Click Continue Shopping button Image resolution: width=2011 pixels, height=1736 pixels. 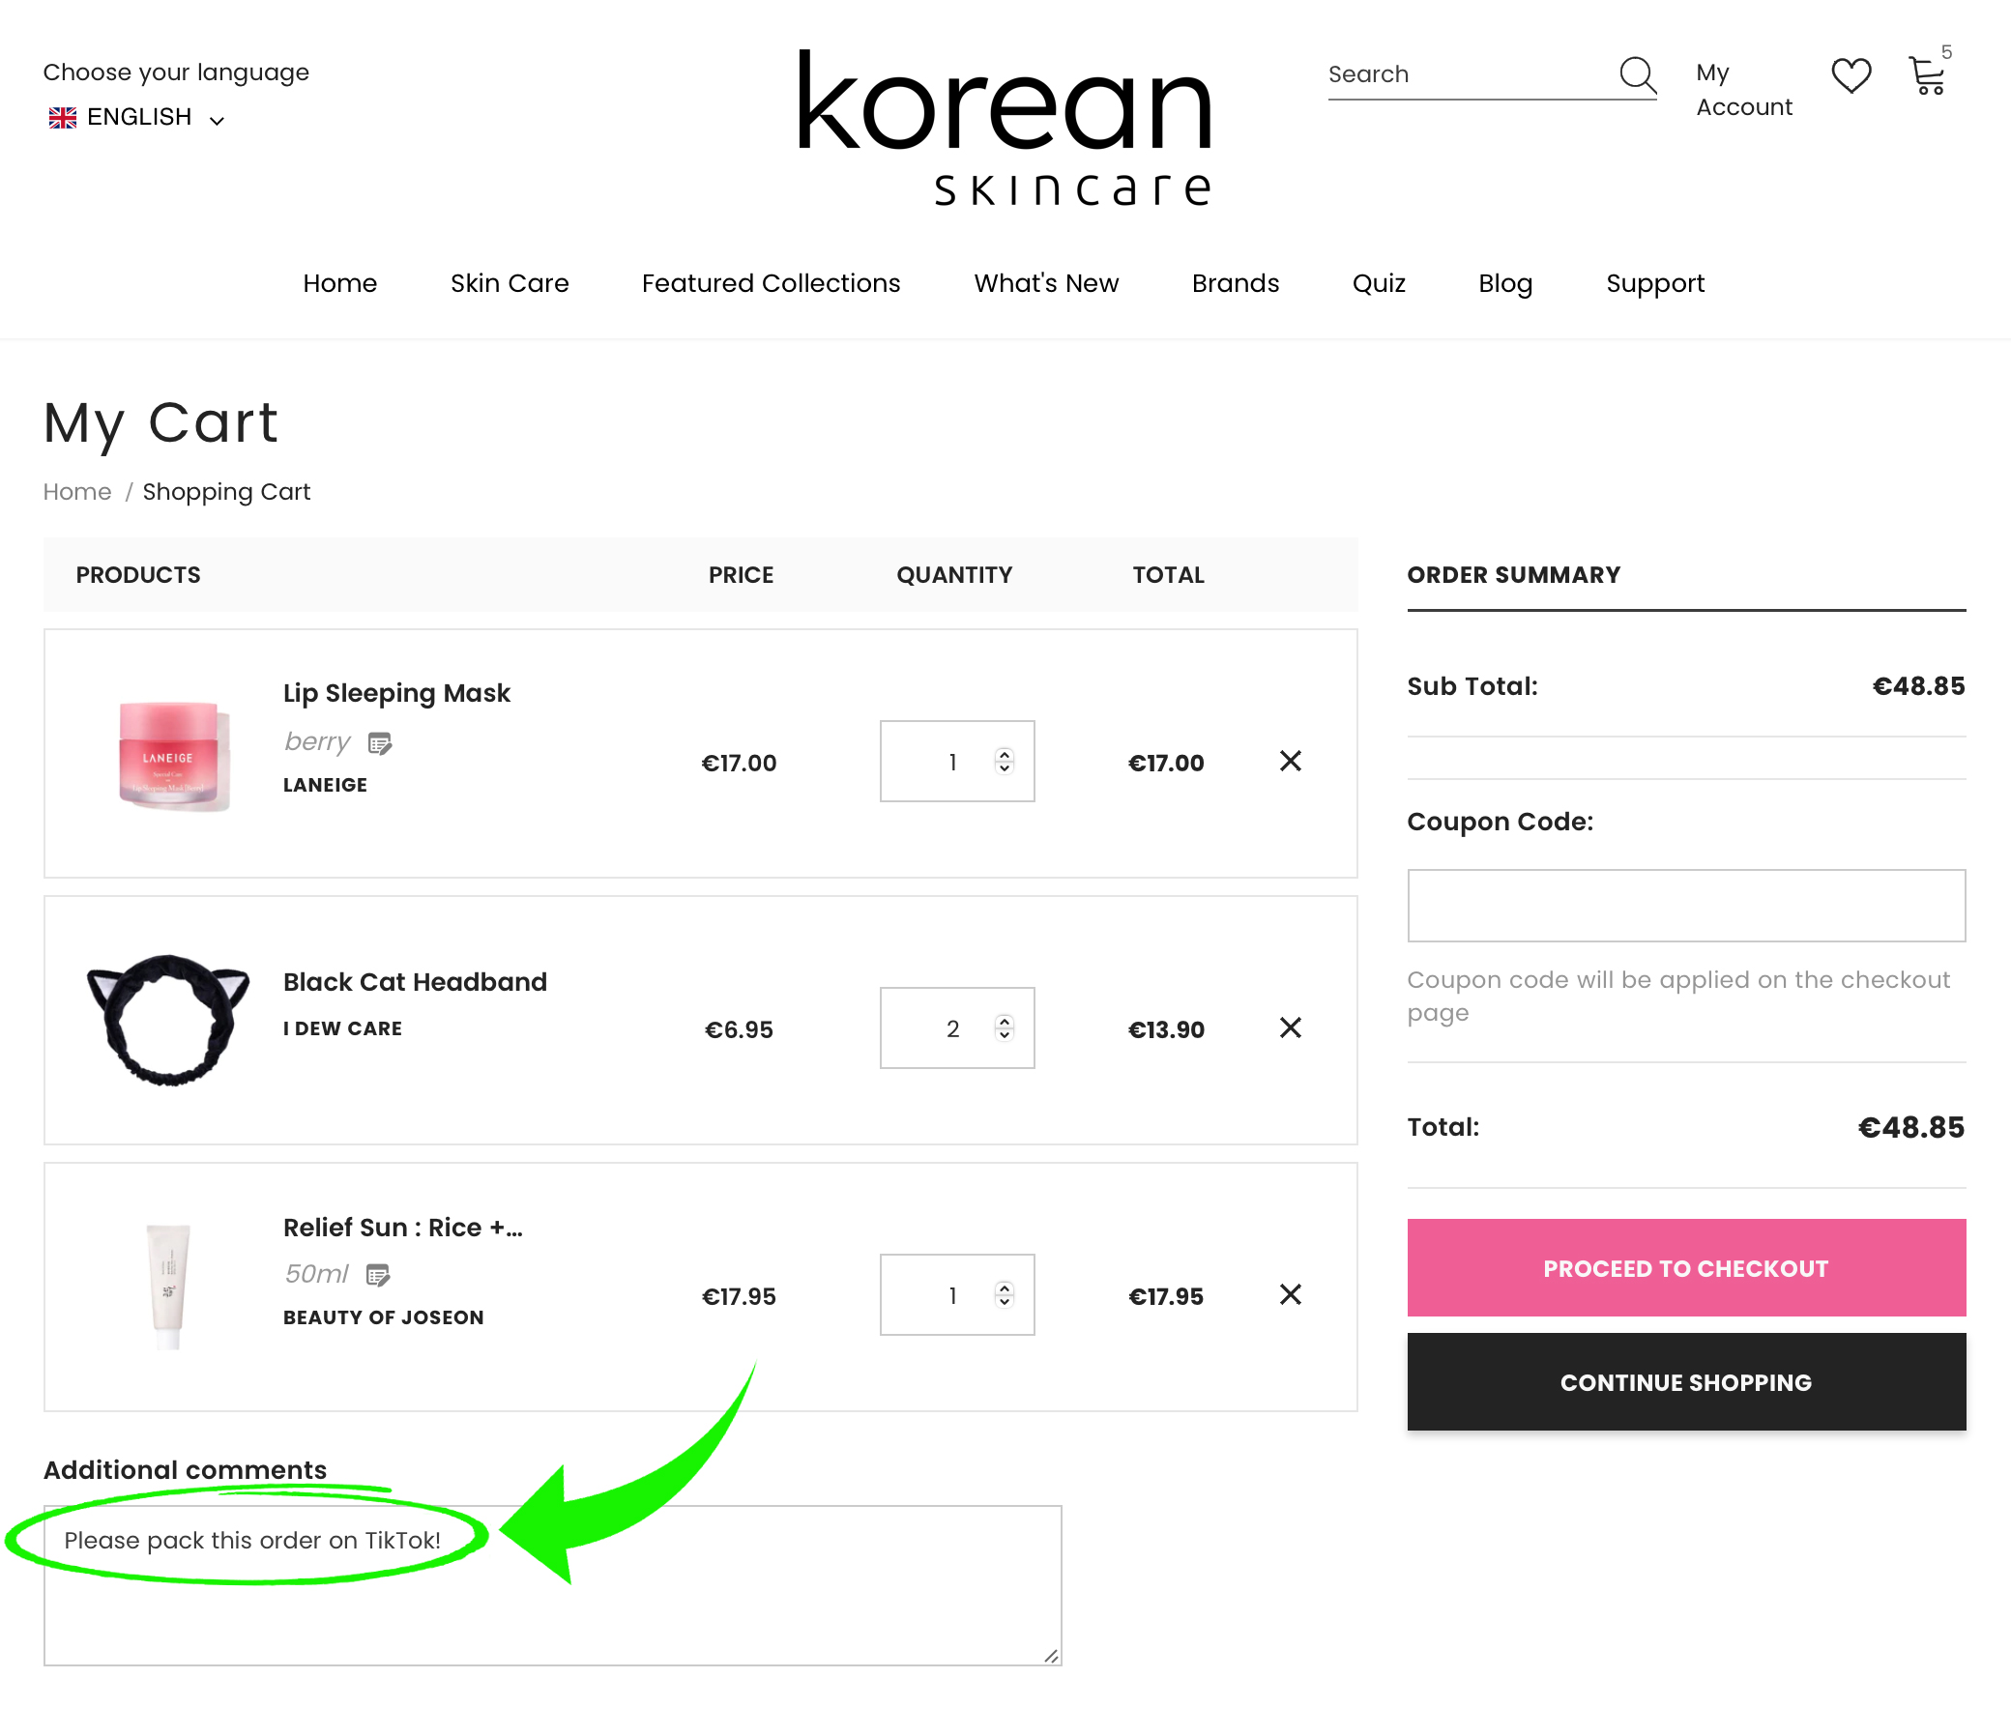pyautogui.click(x=1686, y=1382)
